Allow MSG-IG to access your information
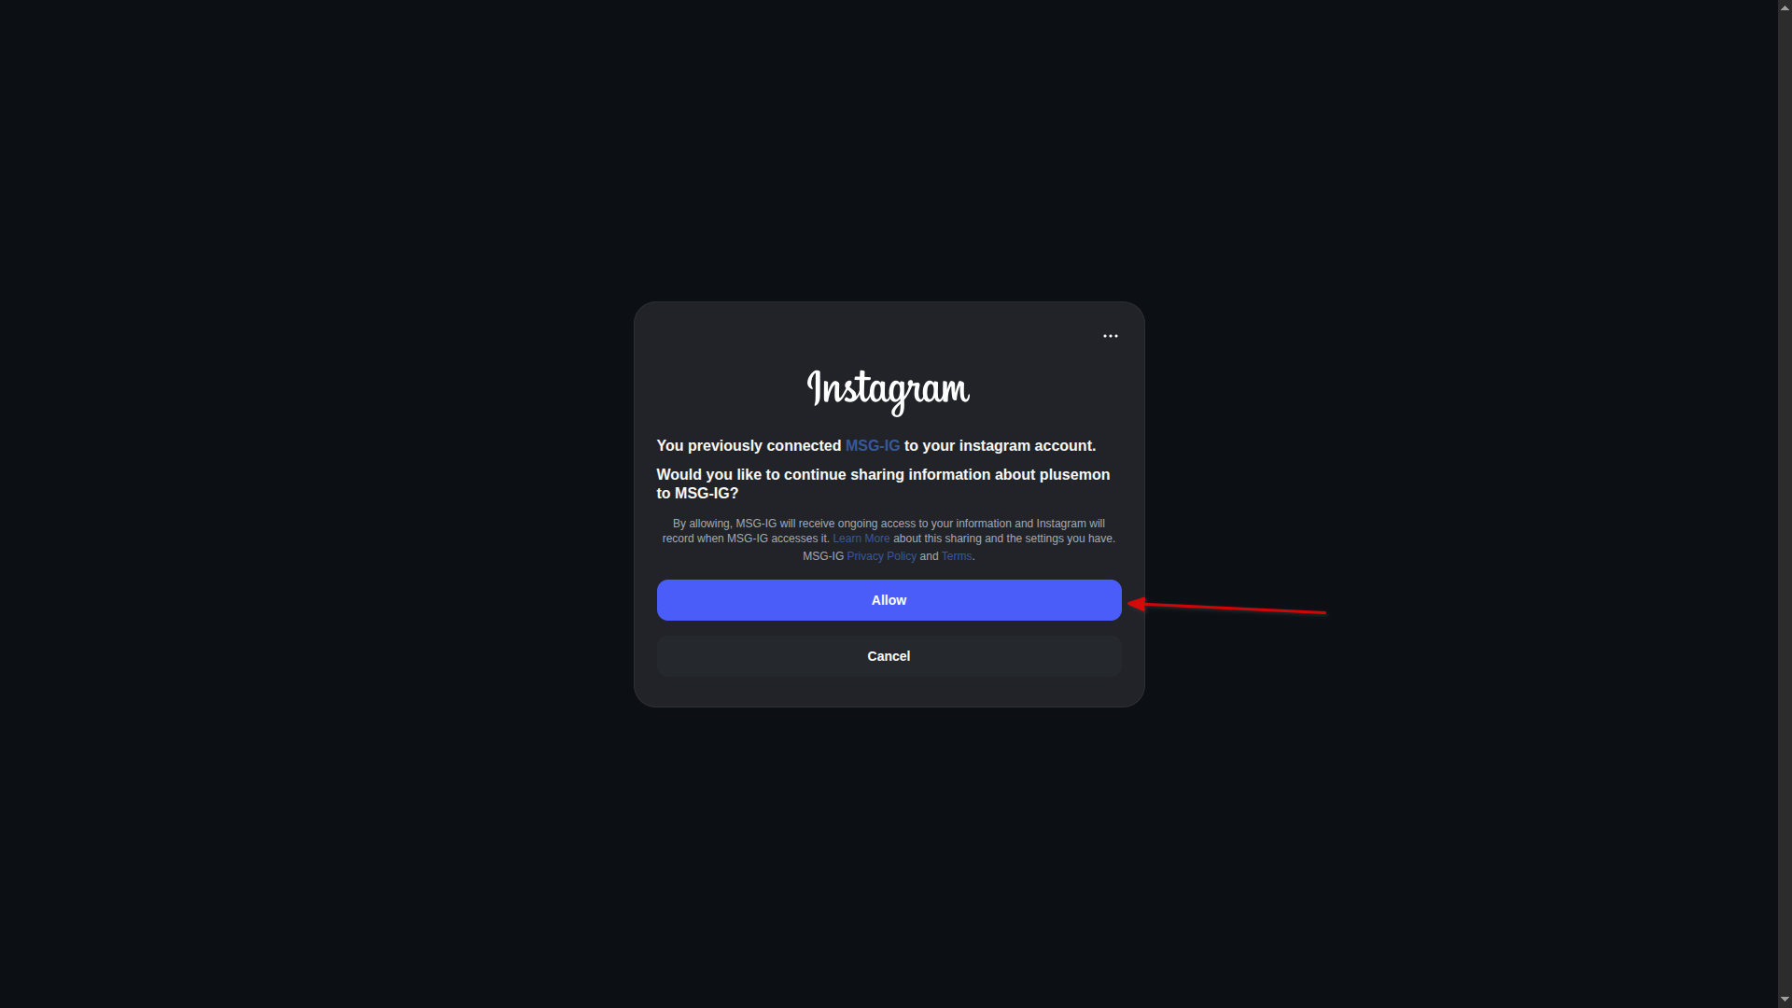 tap(889, 600)
